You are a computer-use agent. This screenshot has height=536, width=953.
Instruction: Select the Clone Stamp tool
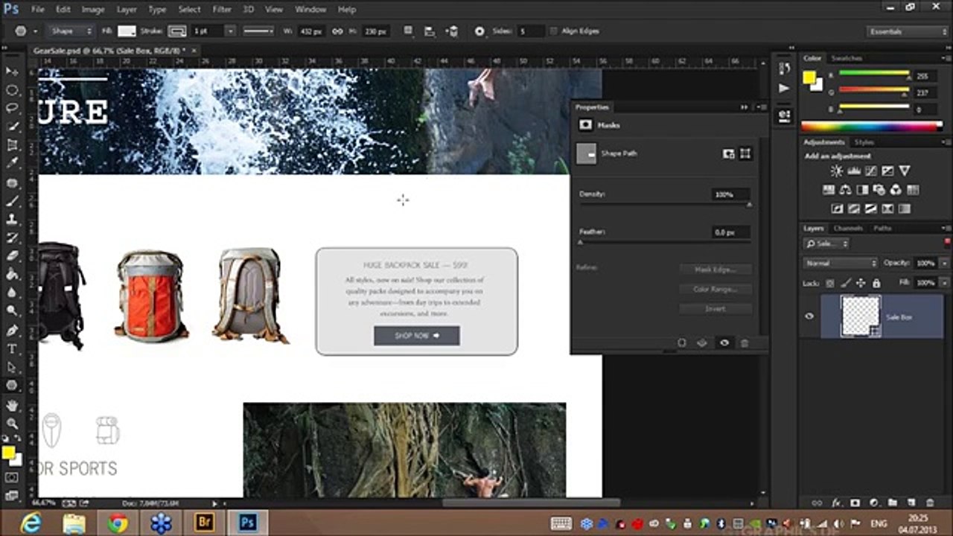click(12, 220)
